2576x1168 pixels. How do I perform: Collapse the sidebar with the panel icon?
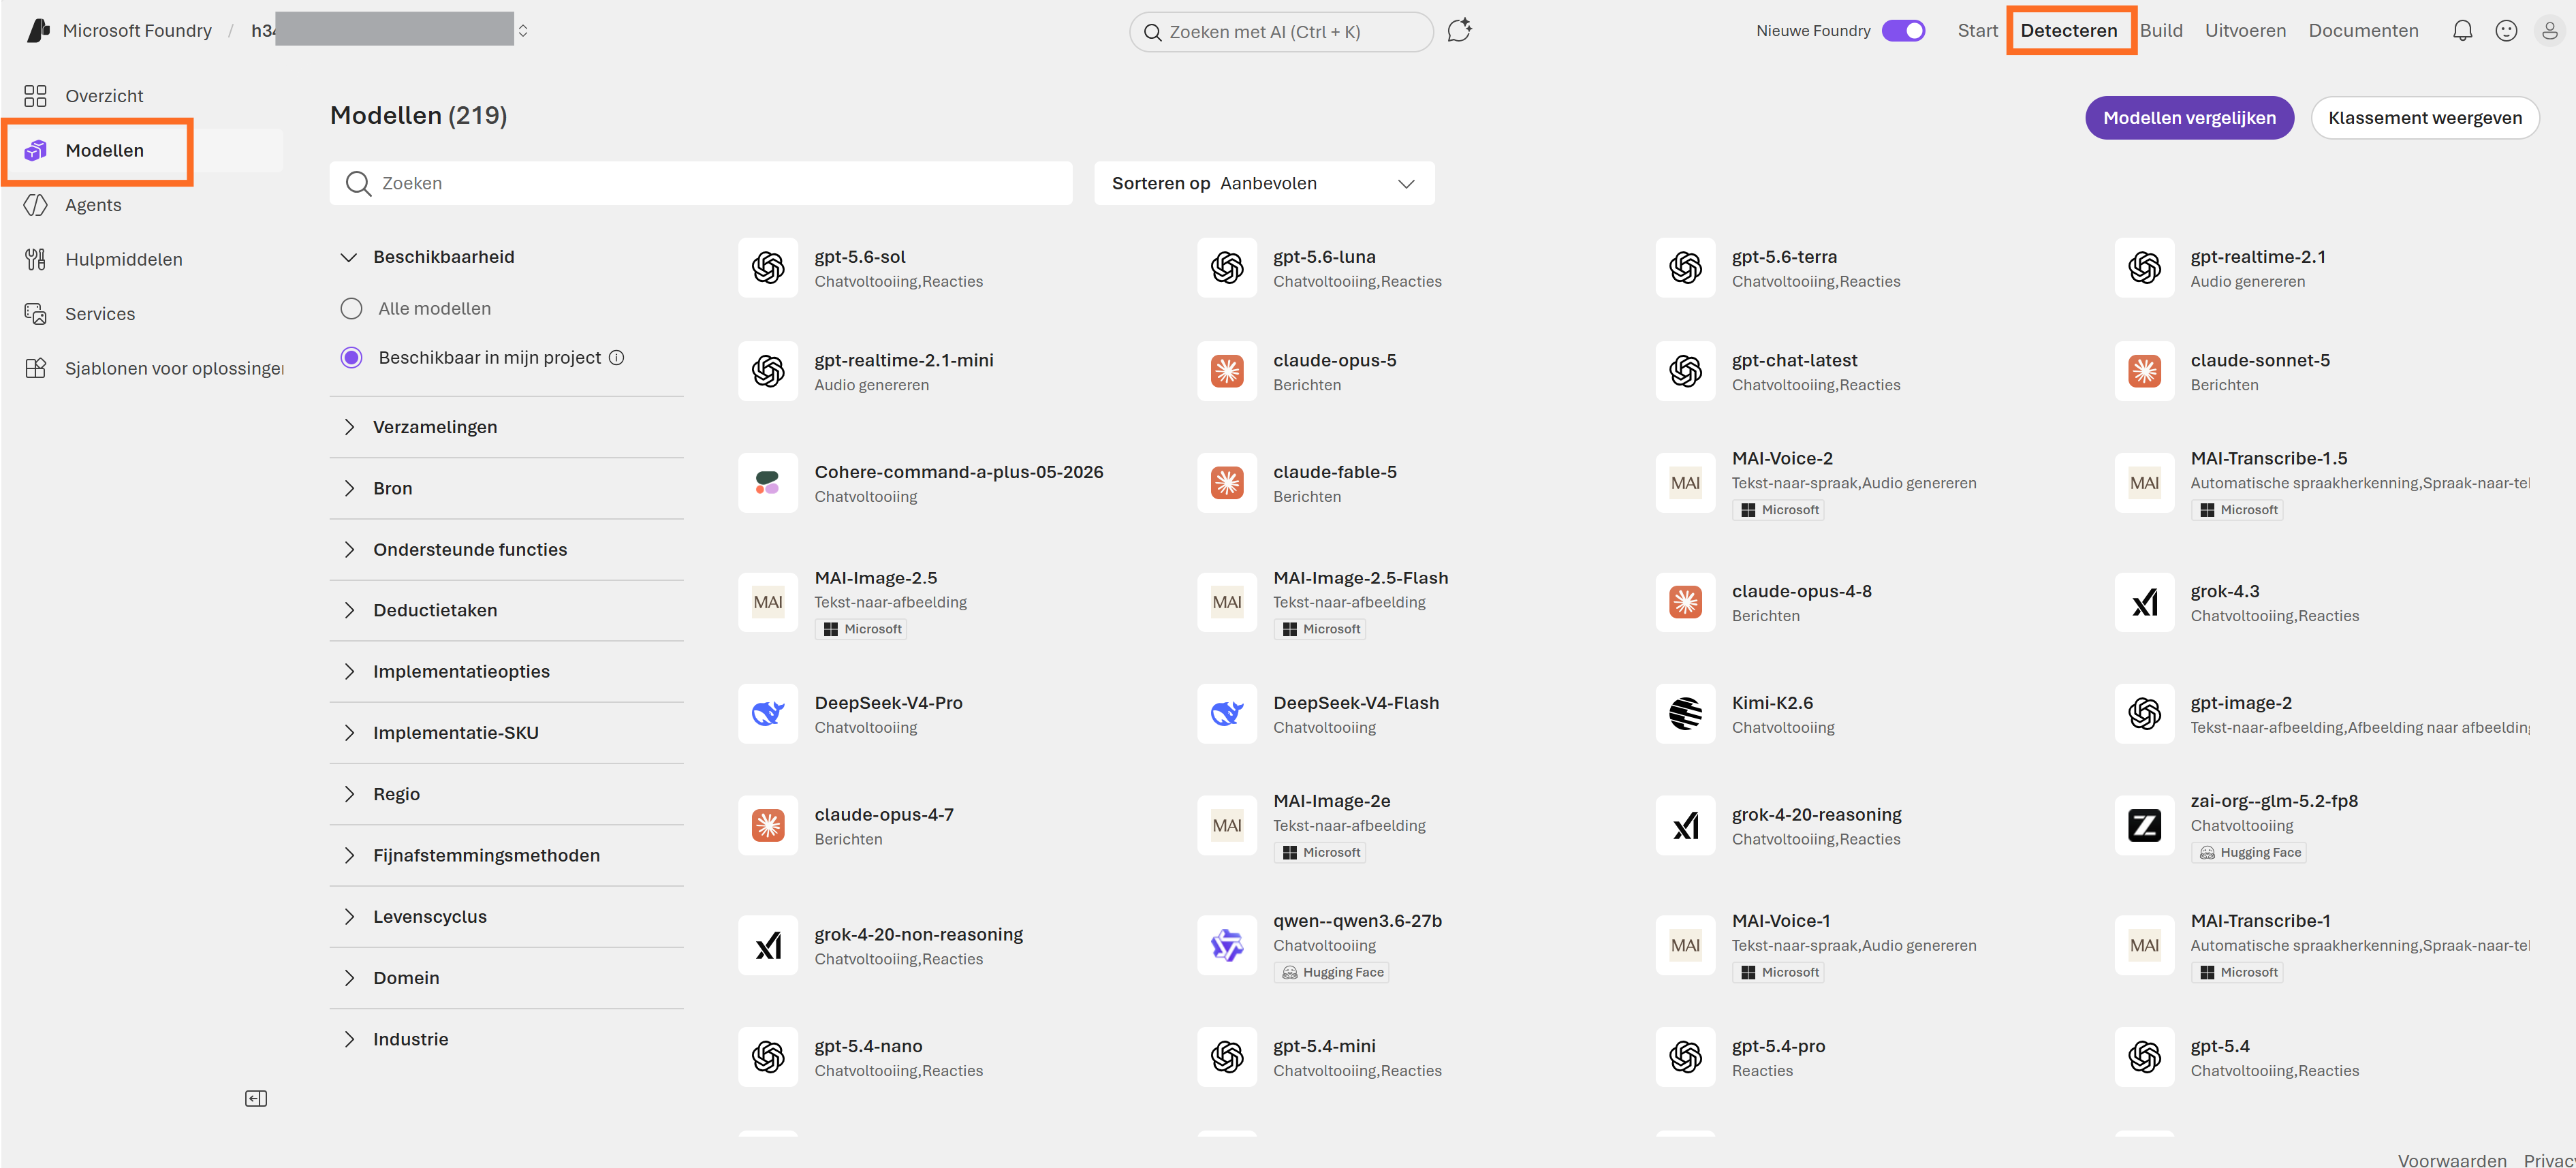tap(256, 1098)
